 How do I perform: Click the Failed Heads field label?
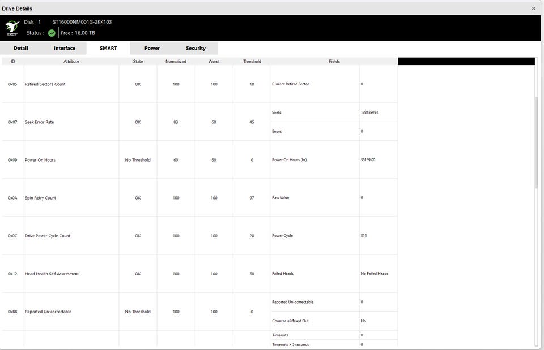pos(283,274)
